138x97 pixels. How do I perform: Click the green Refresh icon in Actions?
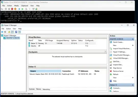111,74
